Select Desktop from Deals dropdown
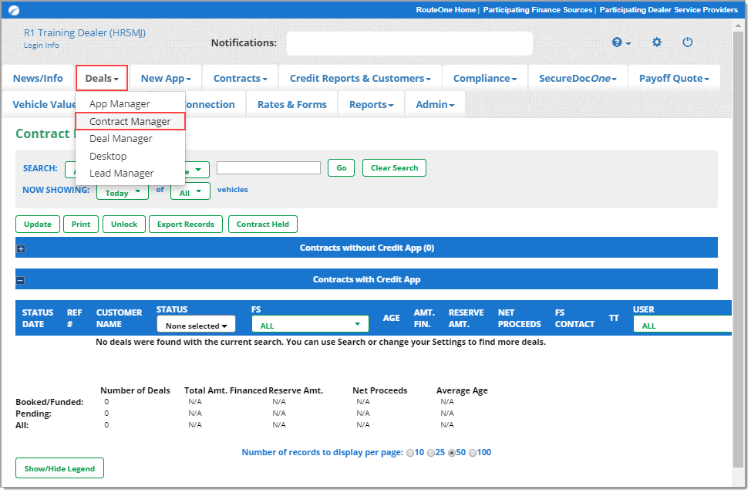 click(108, 156)
